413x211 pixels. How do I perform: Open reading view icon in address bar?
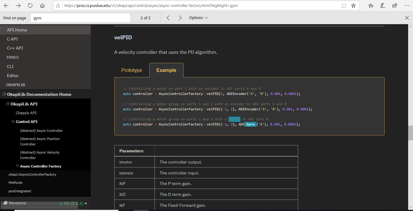(x=343, y=6)
